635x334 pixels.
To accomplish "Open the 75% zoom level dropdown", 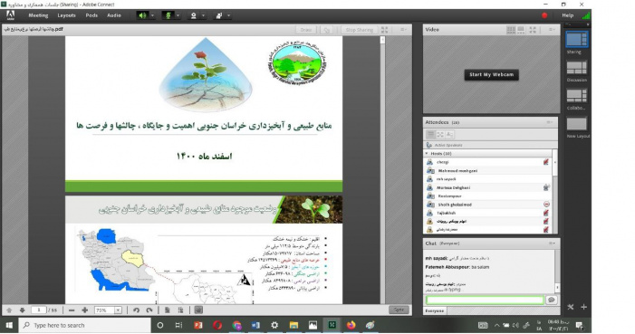I will (x=118, y=310).
